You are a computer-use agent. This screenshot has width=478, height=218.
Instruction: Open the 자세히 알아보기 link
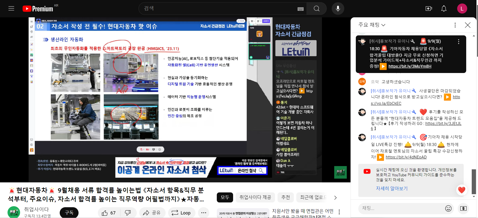391,188
